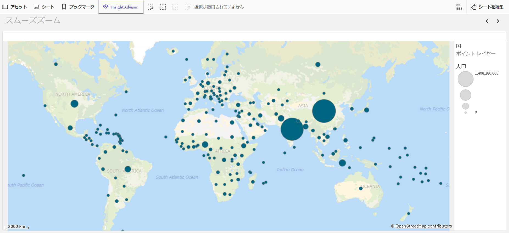Click the bubble under NORTH AMERICA label
The height and width of the screenshot is (233, 509).
tap(74, 104)
